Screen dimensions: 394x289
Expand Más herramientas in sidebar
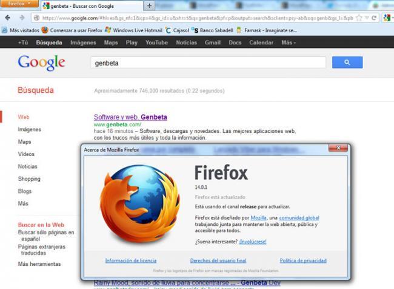tap(39, 264)
